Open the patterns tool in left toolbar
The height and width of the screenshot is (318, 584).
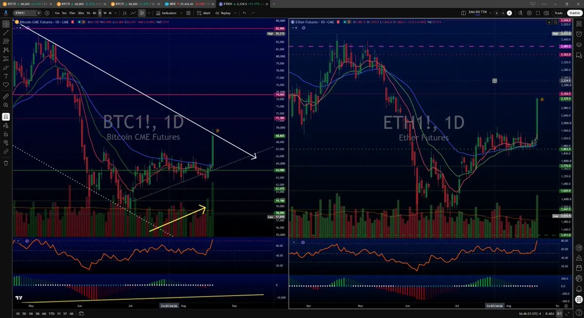point(6,50)
